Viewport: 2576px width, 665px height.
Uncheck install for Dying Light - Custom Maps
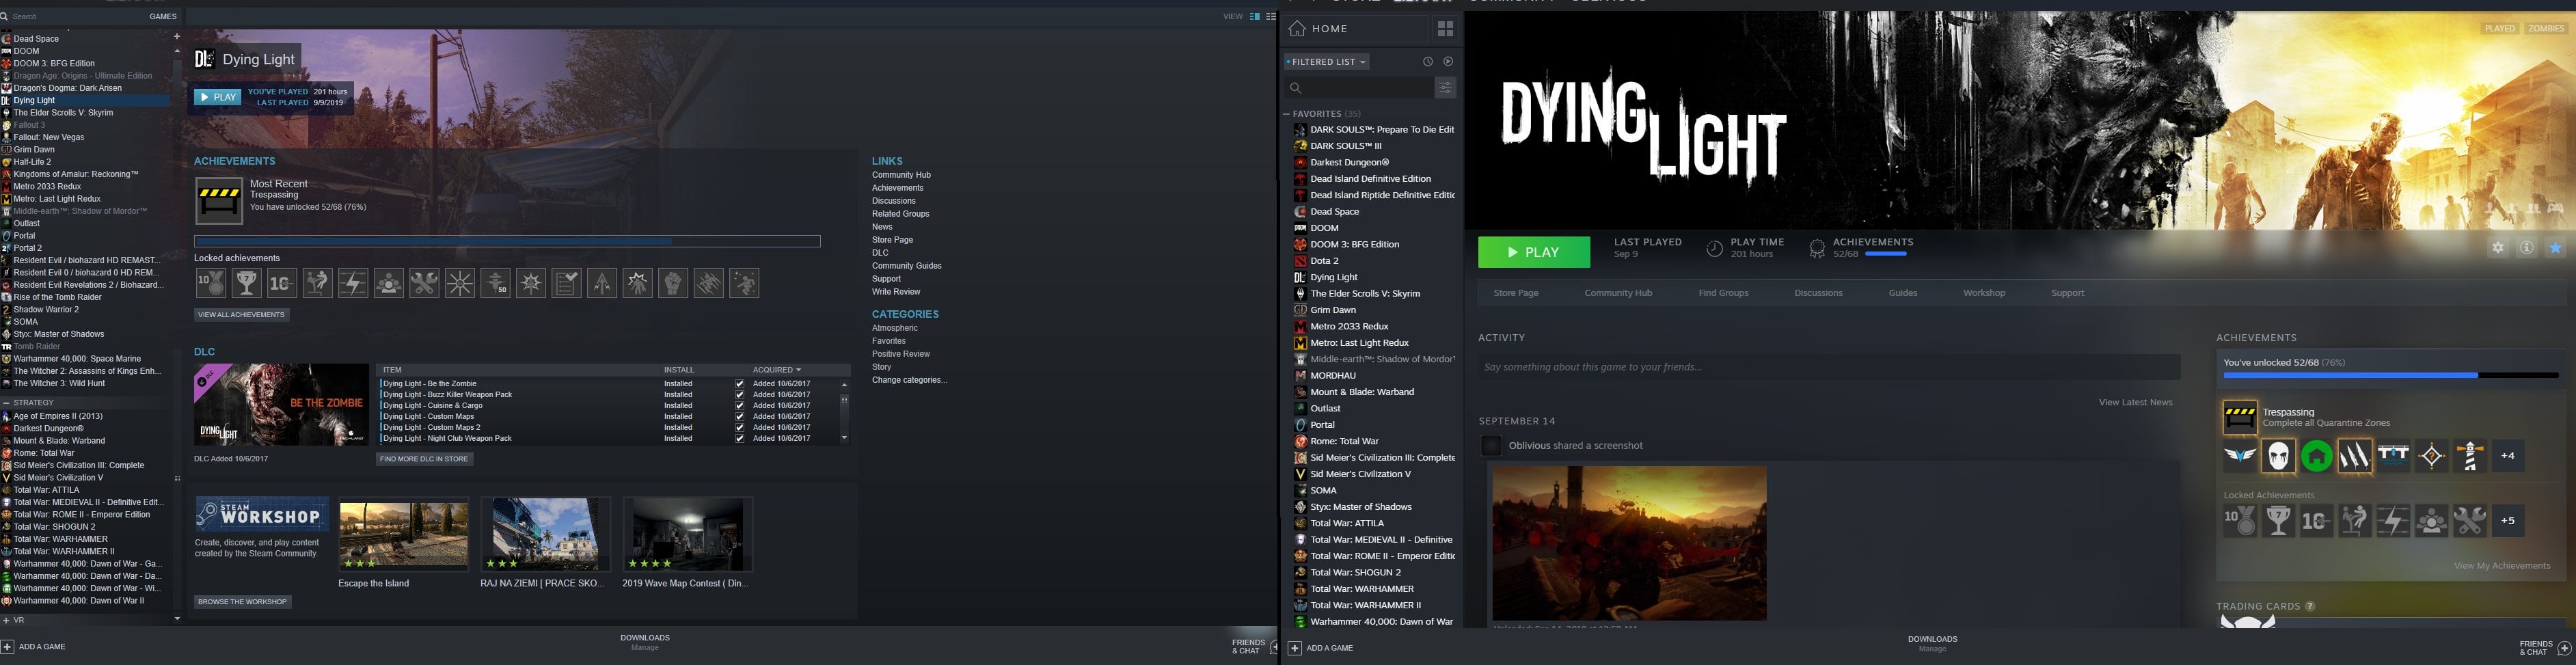[x=739, y=417]
